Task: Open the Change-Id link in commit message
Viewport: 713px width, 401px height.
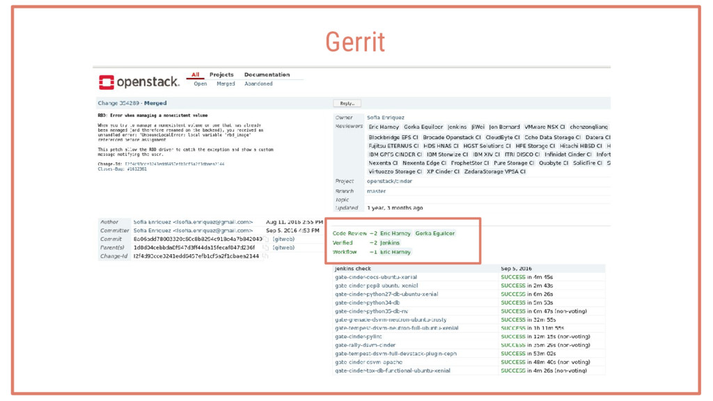Action: click(x=175, y=164)
